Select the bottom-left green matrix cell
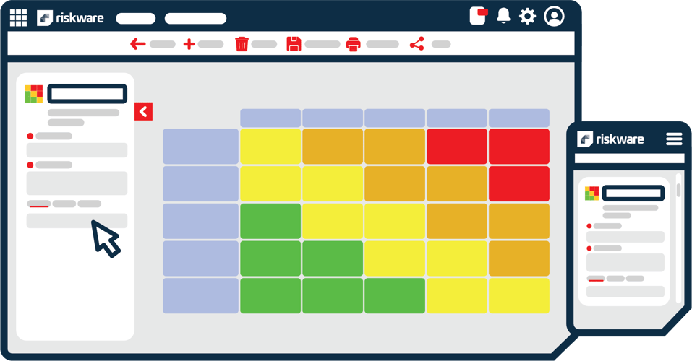 point(270,295)
